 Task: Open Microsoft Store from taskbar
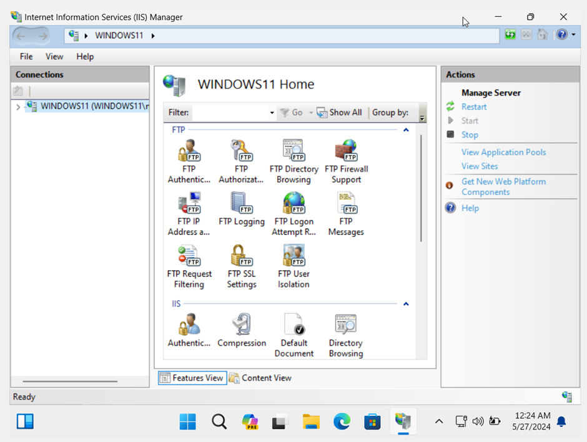click(x=372, y=422)
